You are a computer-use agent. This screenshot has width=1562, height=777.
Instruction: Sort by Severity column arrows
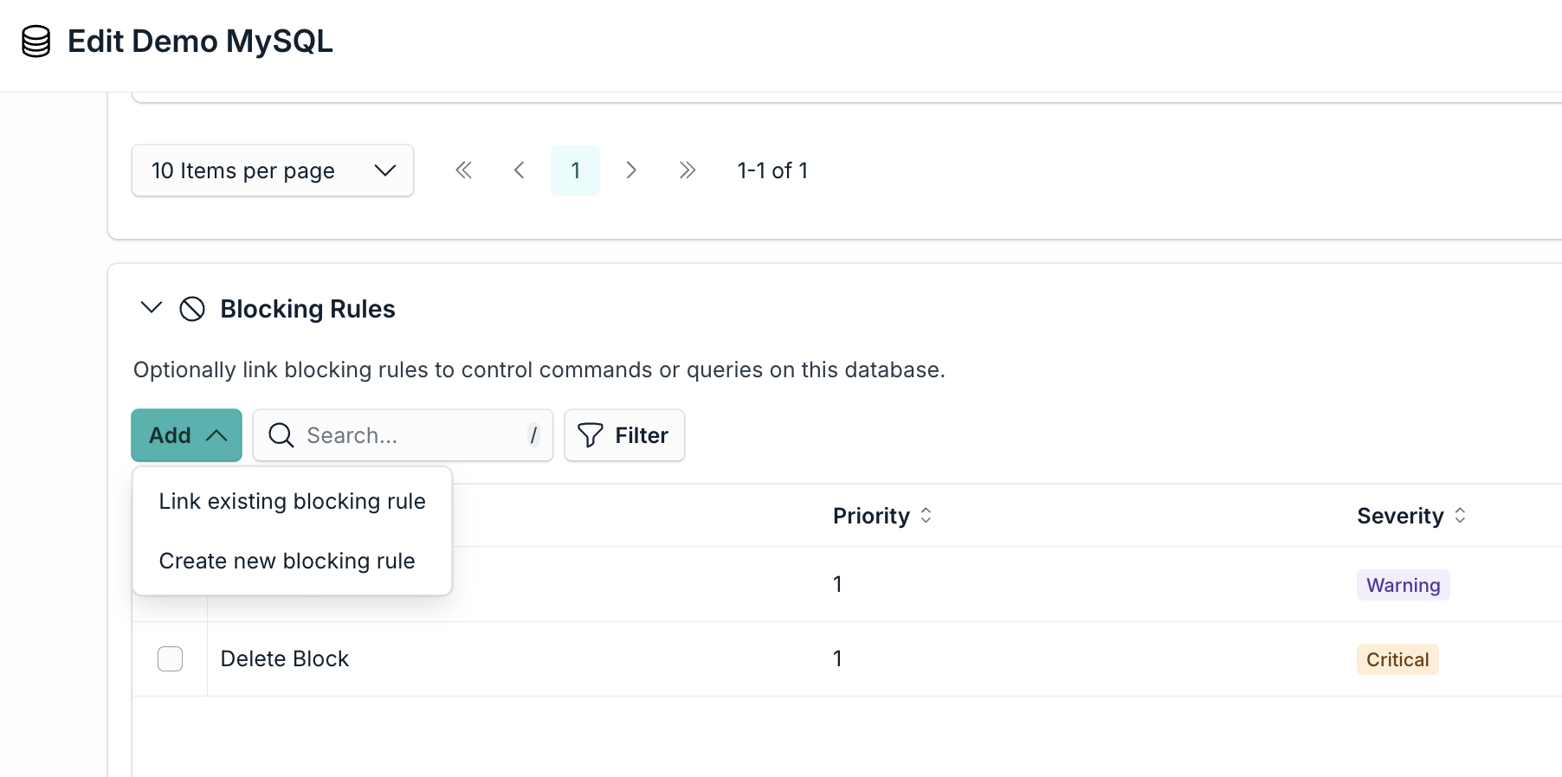pos(1460,516)
